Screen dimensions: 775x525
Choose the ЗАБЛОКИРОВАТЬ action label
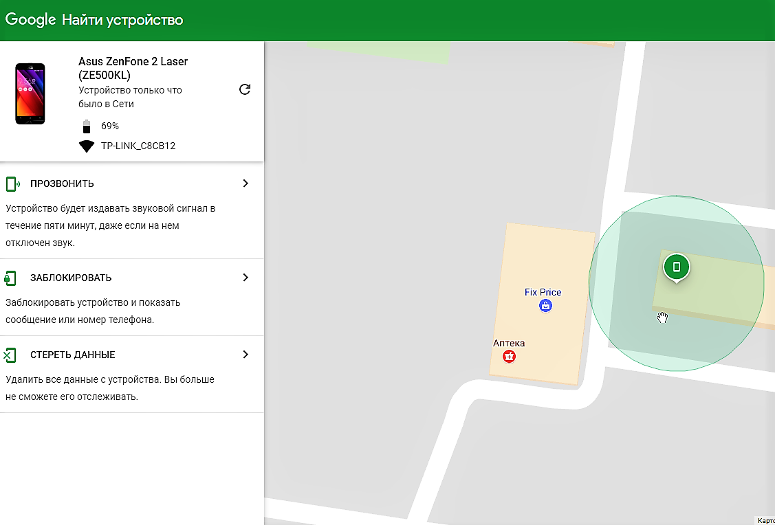point(71,278)
